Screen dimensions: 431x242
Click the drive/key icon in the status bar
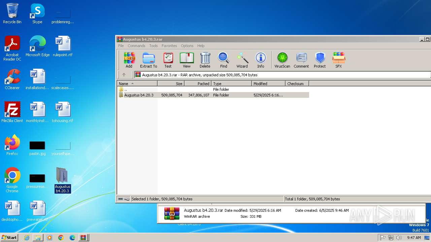click(x=124, y=199)
